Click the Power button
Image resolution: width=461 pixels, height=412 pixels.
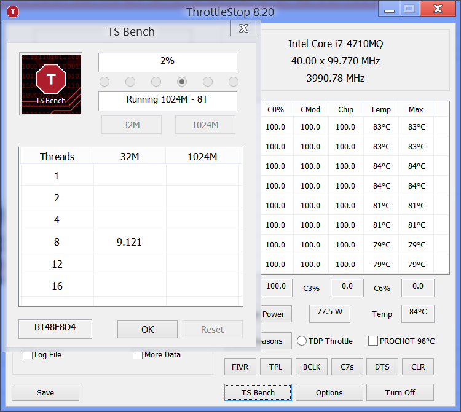coord(277,314)
